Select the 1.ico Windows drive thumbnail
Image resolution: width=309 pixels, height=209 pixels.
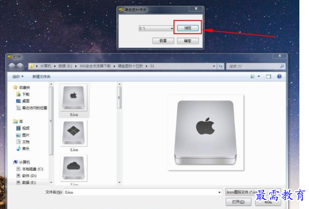tap(74, 132)
